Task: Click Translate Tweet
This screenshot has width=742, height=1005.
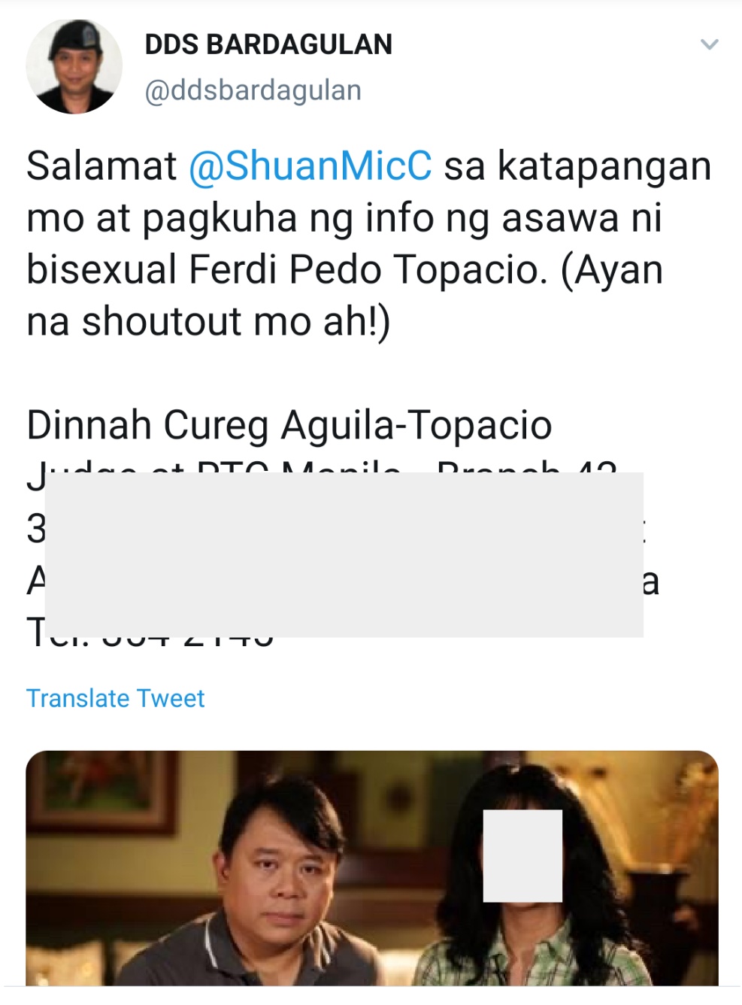Action: click(x=115, y=698)
